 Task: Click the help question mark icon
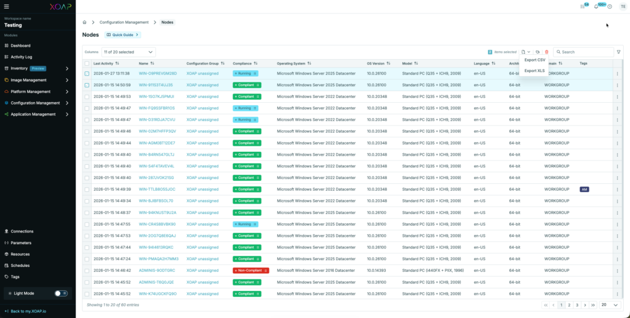[609, 7]
